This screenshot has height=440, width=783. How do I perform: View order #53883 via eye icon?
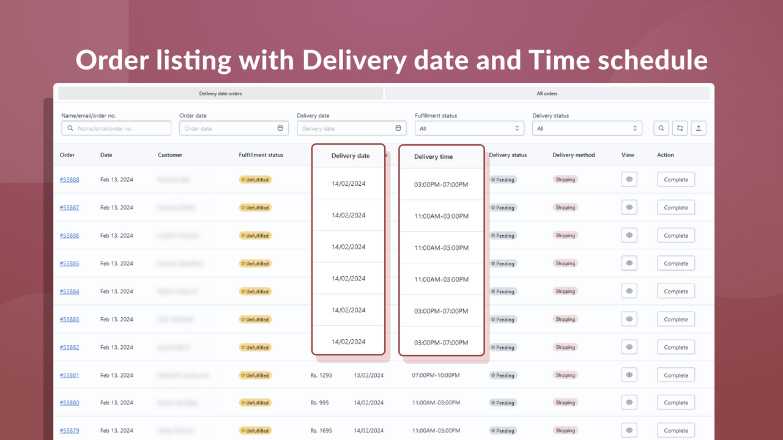629,319
